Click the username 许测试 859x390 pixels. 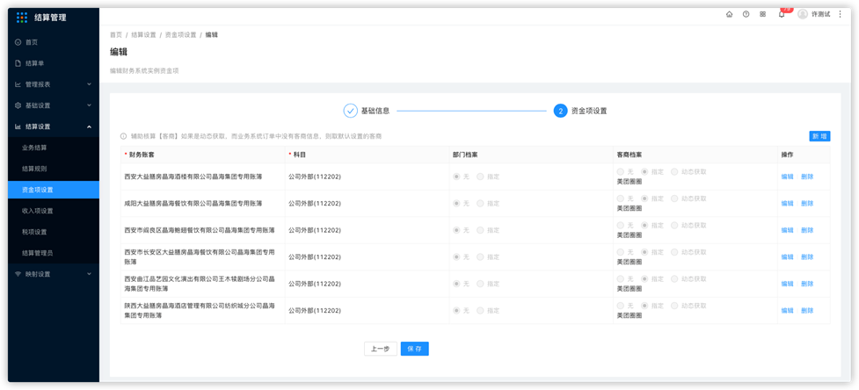pyautogui.click(x=821, y=14)
